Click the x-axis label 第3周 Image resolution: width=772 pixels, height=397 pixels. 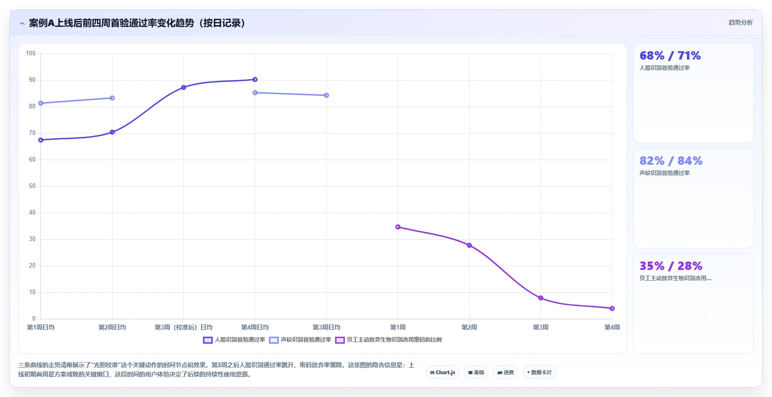pyautogui.click(x=540, y=328)
